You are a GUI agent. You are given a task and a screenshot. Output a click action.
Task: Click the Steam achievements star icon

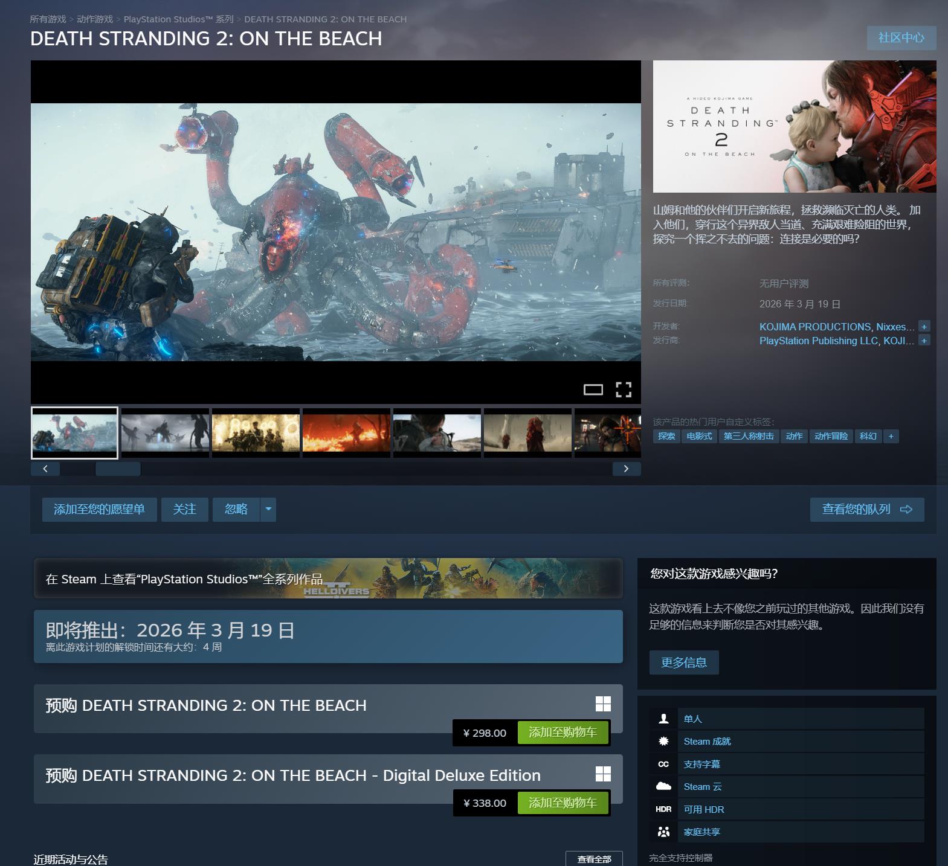point(663,741)
